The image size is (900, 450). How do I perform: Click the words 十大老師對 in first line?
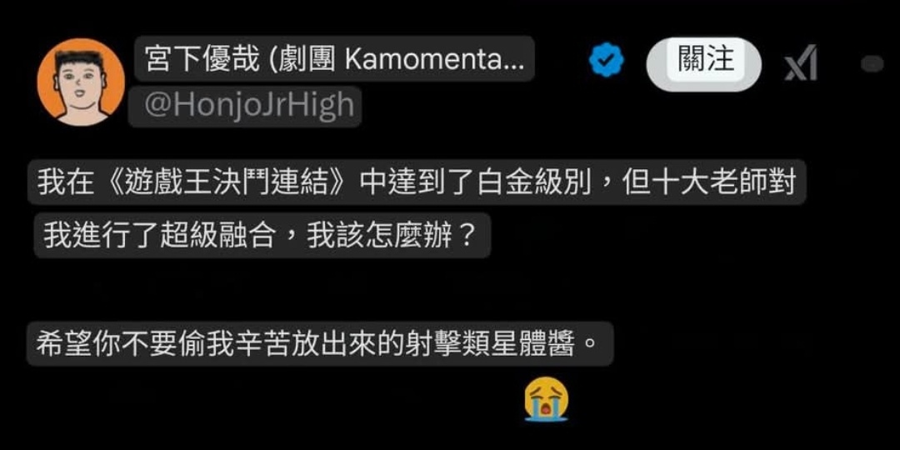tap(720, 183)
